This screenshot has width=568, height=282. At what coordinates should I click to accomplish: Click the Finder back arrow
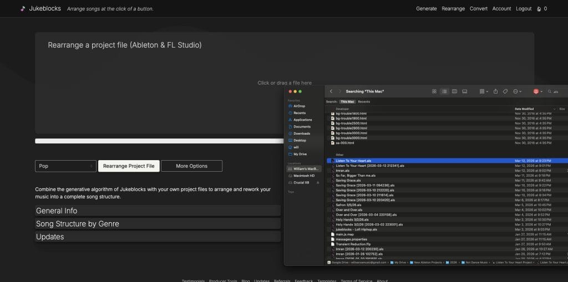tap(331, 91)
